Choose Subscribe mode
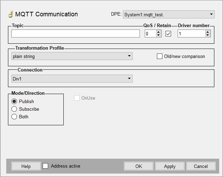Screen dimensions: 223x177 (x=14, y=109)
